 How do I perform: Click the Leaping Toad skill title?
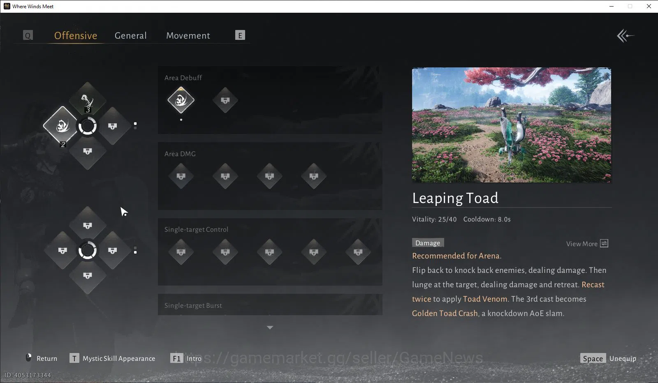[455, 198]
